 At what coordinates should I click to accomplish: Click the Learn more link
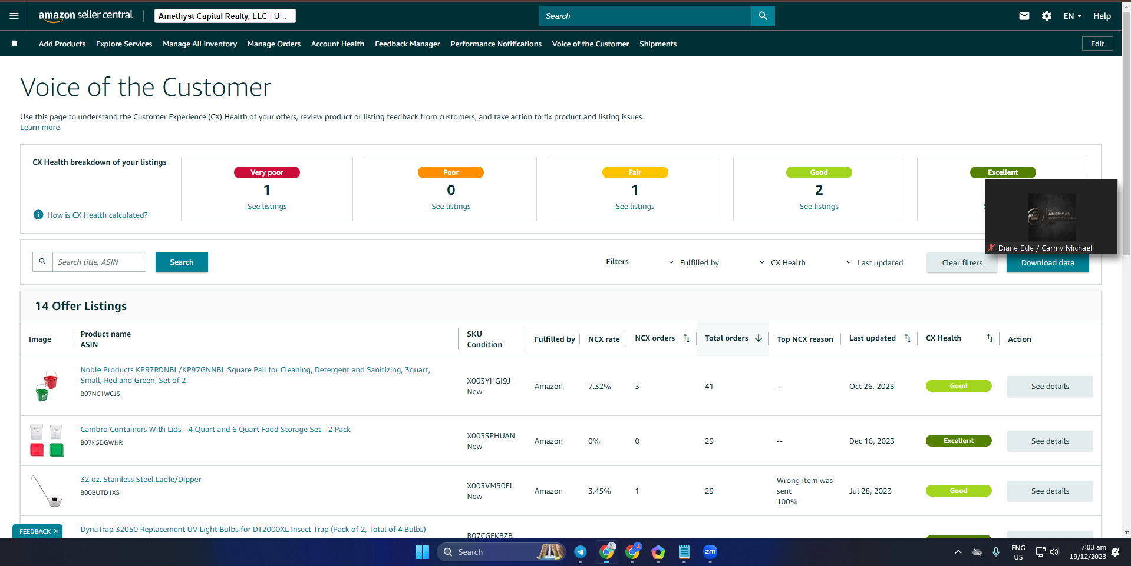[x=40, y=128]
